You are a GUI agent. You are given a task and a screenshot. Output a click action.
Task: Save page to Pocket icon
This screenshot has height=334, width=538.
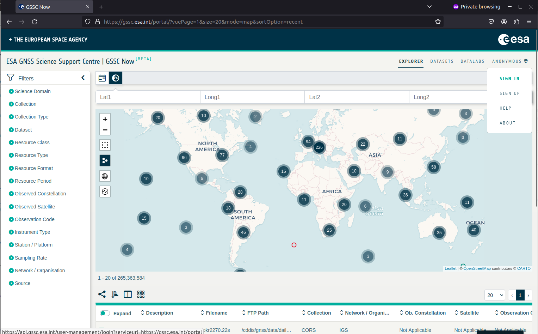491,22
